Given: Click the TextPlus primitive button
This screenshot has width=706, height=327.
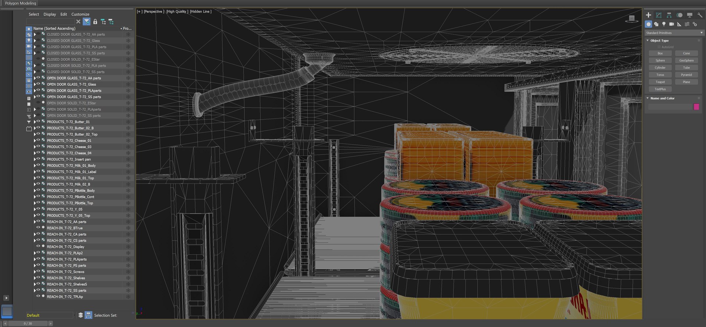Looking at the screenshot, I should (660, 89).
